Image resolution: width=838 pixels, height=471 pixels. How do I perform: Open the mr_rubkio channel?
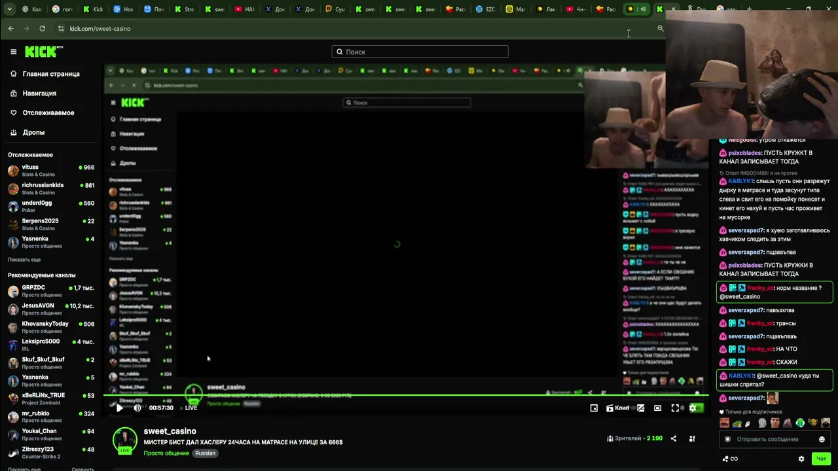click(51, 416)
